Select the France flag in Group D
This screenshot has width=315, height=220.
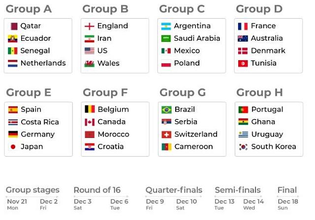(x=243, y=26)
